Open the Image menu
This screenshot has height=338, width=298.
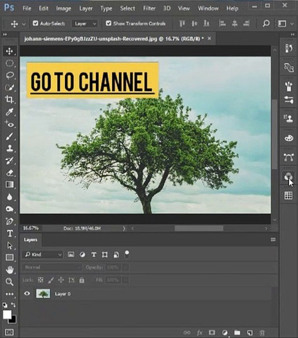[x=63, y=8]
